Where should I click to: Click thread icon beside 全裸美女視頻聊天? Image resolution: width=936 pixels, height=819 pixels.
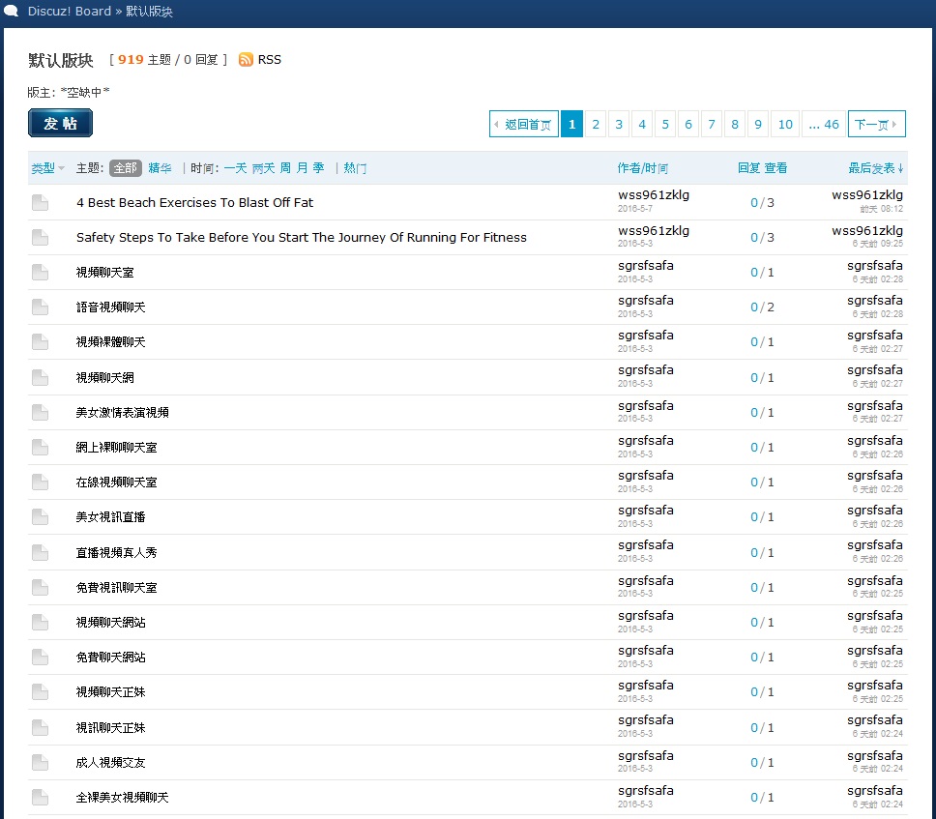40,798
